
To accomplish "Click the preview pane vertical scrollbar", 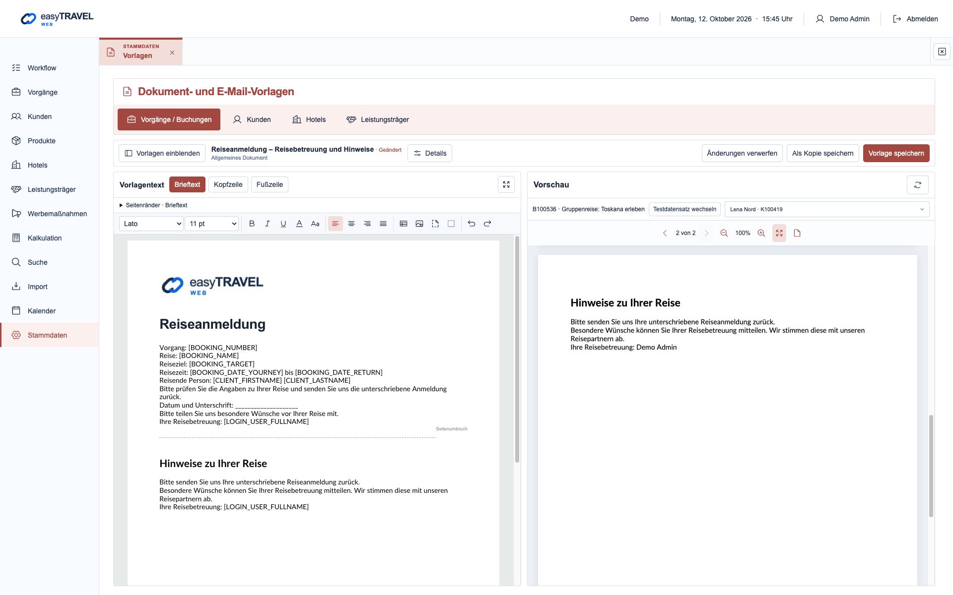I will (931, 466).
